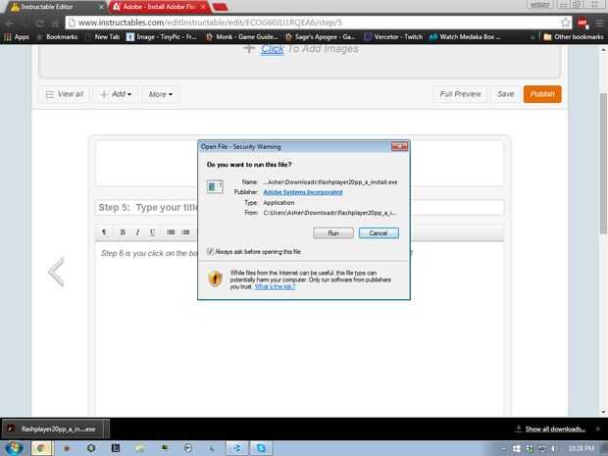Close the Open File security warning dialog
Screen dimensions: 608x456
(399, 146)
